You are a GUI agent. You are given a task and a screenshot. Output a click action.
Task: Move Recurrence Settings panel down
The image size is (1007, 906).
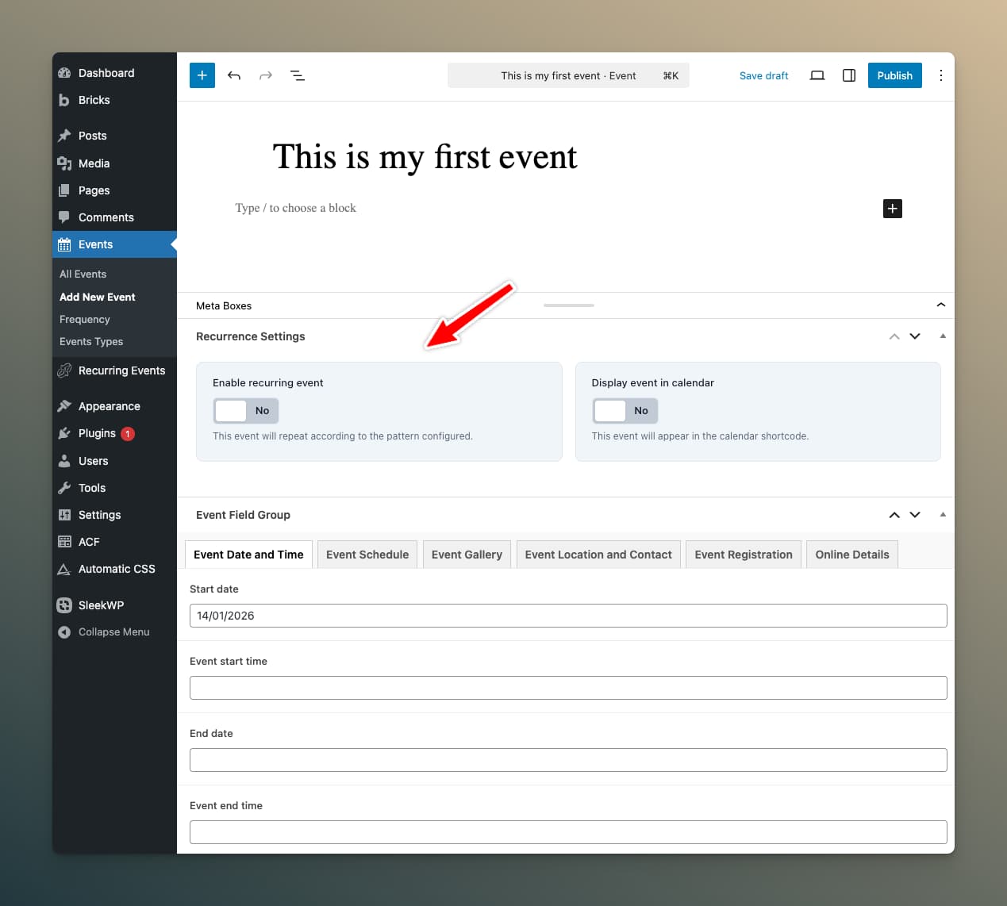[915, 336]
